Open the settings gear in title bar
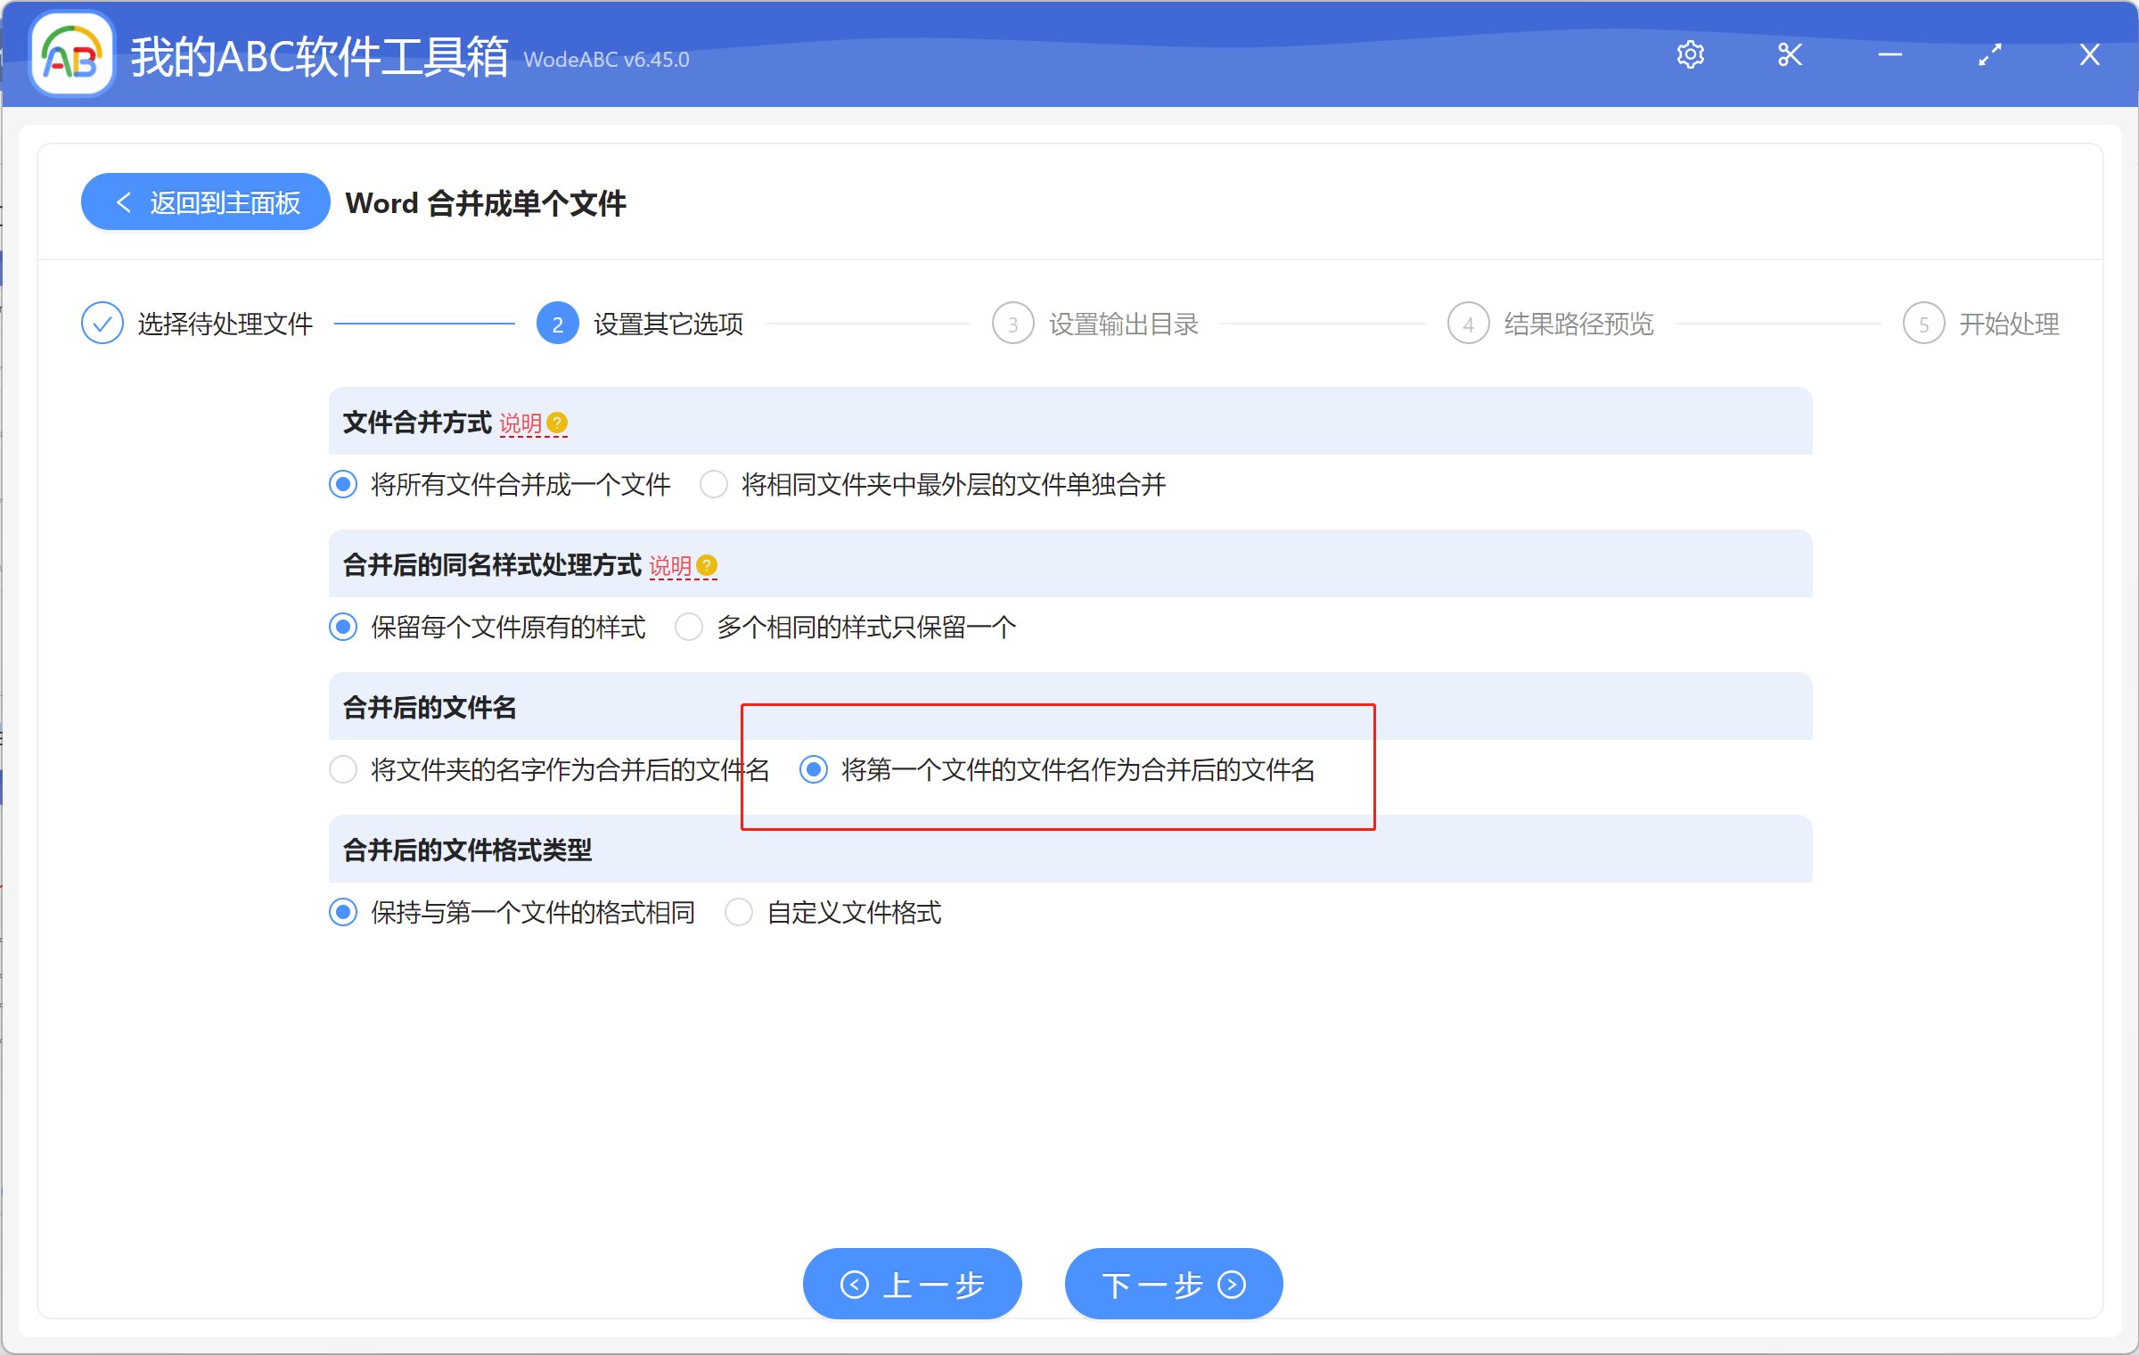This screenshot has width=2139, height=1355. click(x=1691, y=54)
